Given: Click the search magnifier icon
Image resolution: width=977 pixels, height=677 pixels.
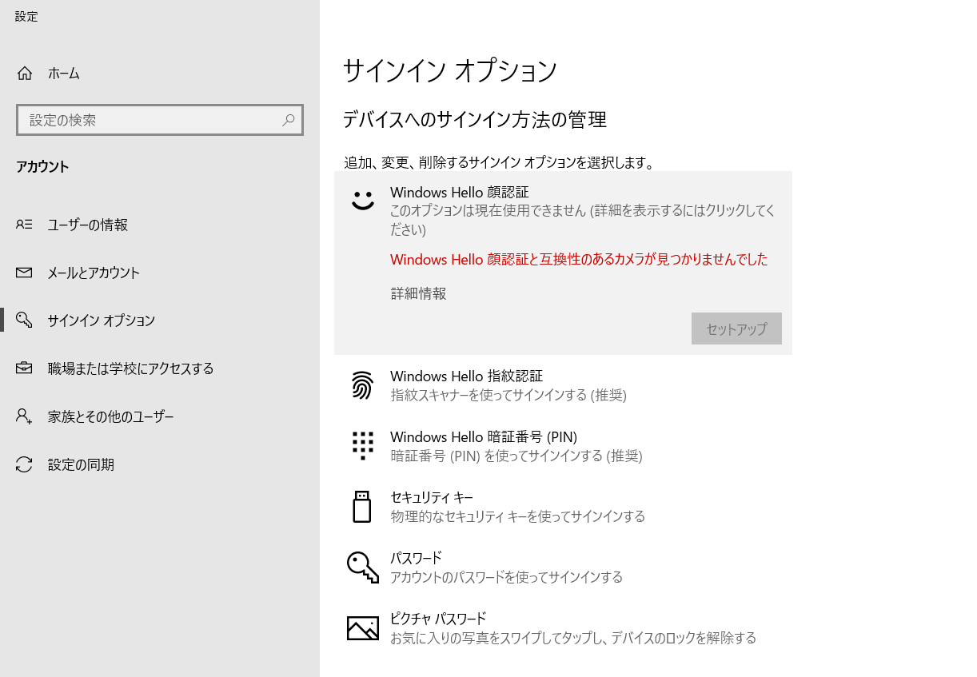Looking at the screenshot, I should 289,120.
